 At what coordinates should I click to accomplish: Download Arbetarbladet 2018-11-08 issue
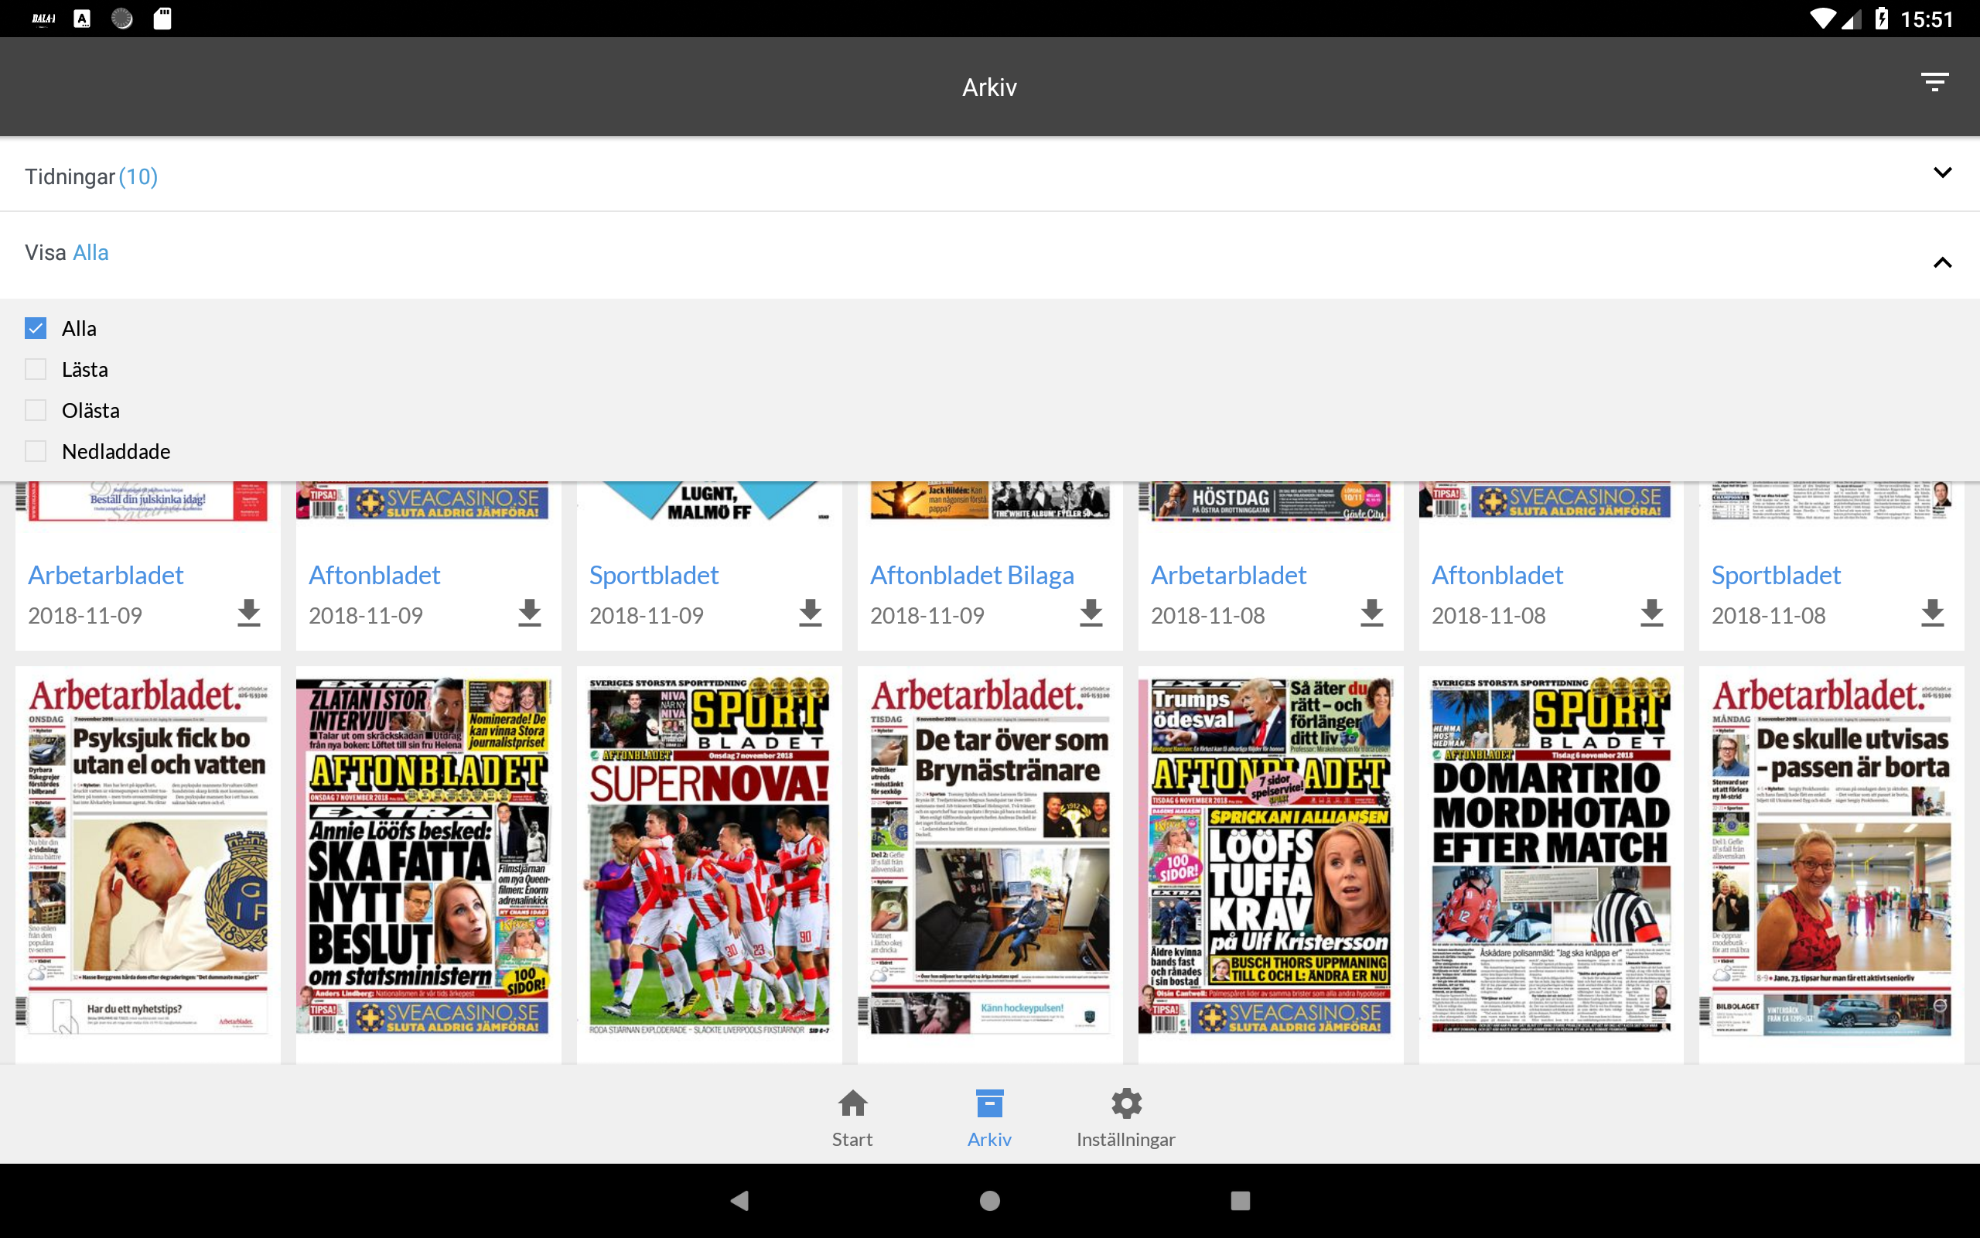tap(1371, 613)
